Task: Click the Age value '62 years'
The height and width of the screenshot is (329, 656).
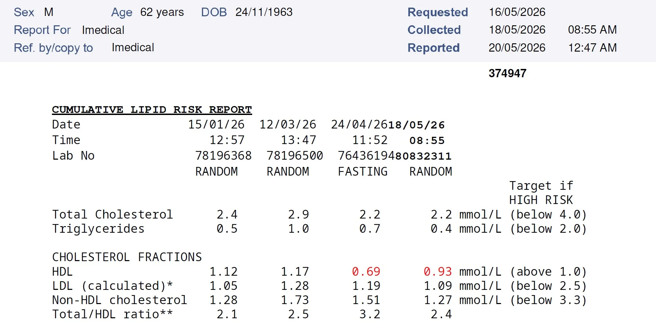Action: pos(162,12)
